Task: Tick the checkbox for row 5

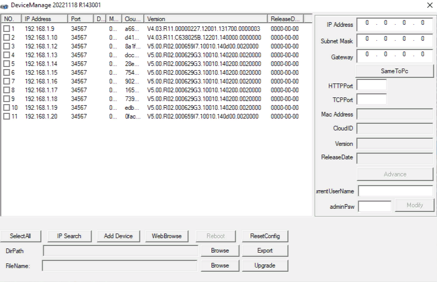Action: [7, 64]
